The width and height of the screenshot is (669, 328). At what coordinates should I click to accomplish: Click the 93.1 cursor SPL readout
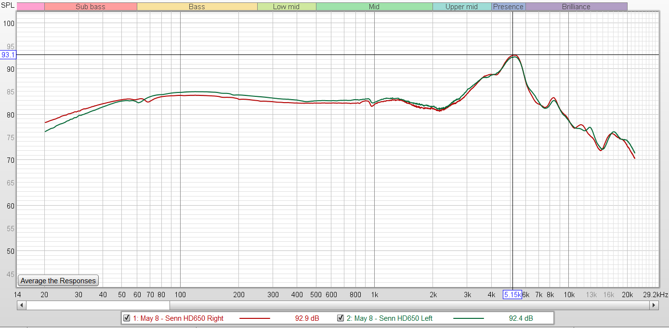8,55
